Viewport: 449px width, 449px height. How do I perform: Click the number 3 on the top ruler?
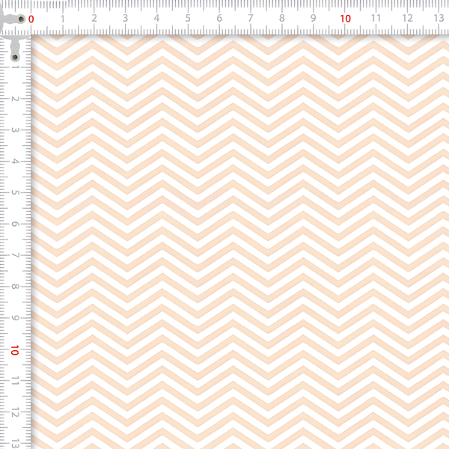click(125, 18)
